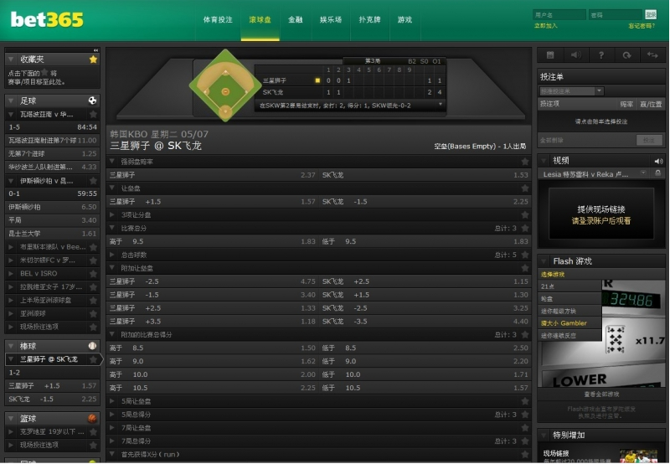Open the scoreboard commentary dropdown arrow
This screenshot has width=670, height=464.
441,104
